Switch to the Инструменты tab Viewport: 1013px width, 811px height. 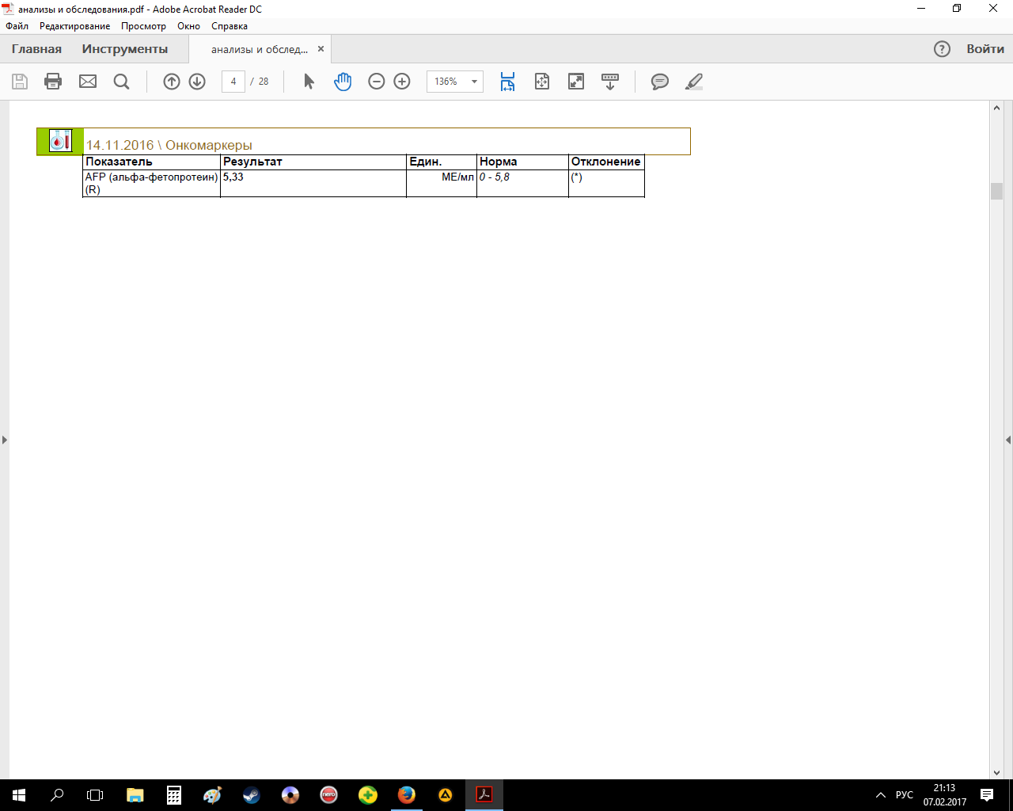pyautogui.click(x=125, y=49)
